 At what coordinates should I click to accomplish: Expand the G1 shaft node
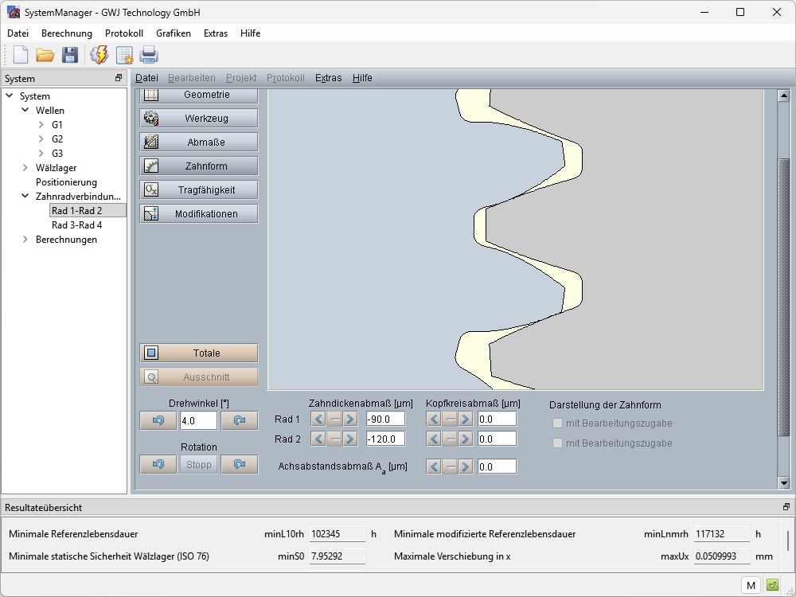click(x=41, y=125)
